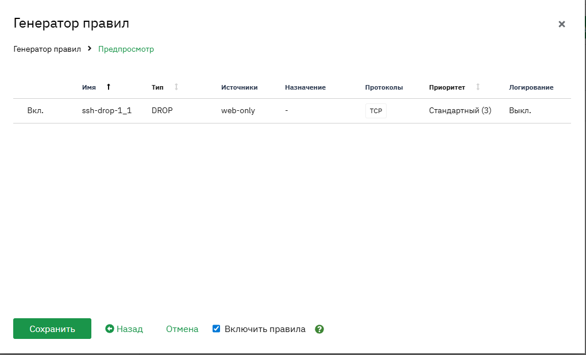Screen dimensions: 586x355
Task: Click the Протоколы column header
Action: tap(384, 87)
